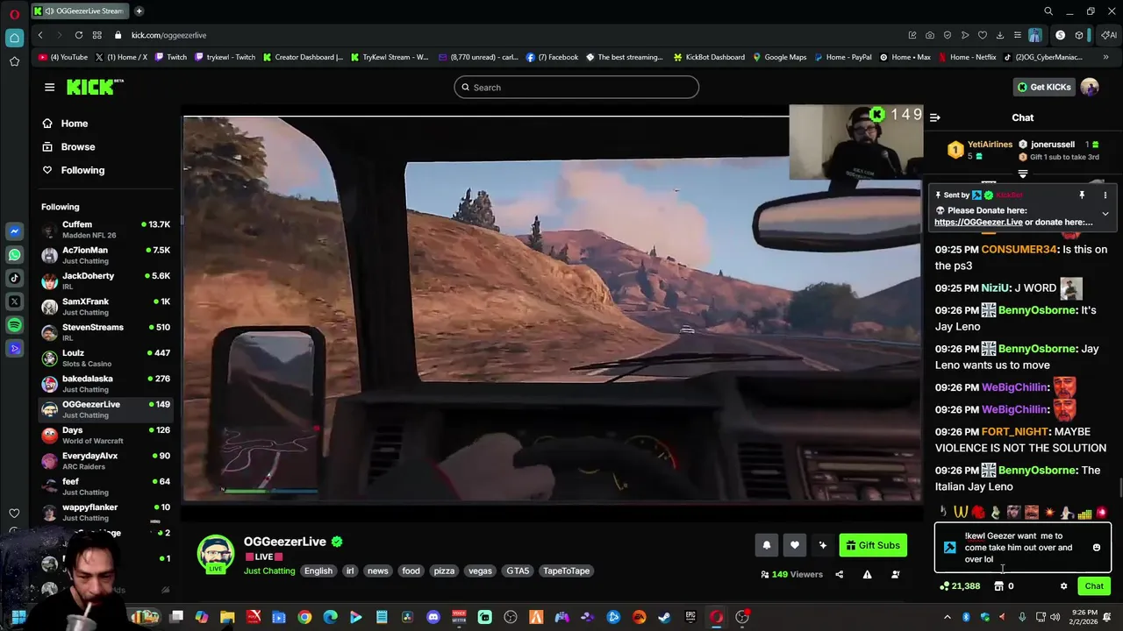Screen dimensions: 1123x631
Task: Click the TapeToTape stream tag
Action: 566,571
